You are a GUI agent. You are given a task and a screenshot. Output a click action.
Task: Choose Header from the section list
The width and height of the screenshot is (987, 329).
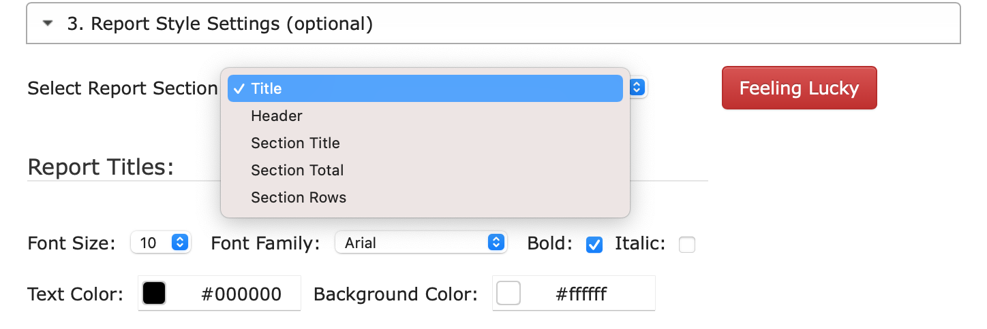[425, 116]
